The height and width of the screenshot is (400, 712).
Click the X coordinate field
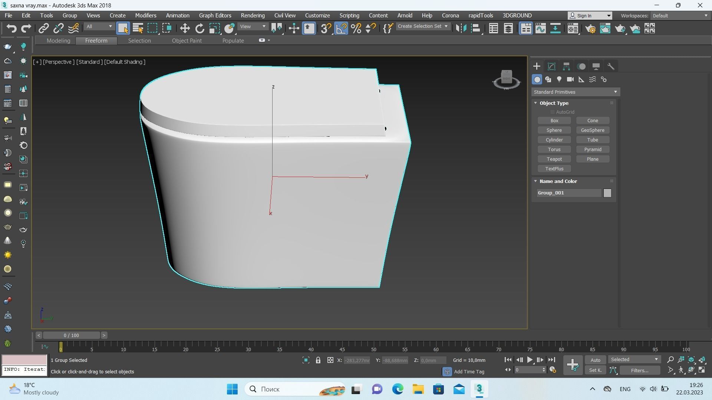pyautogui.click(x=357, y=360)
